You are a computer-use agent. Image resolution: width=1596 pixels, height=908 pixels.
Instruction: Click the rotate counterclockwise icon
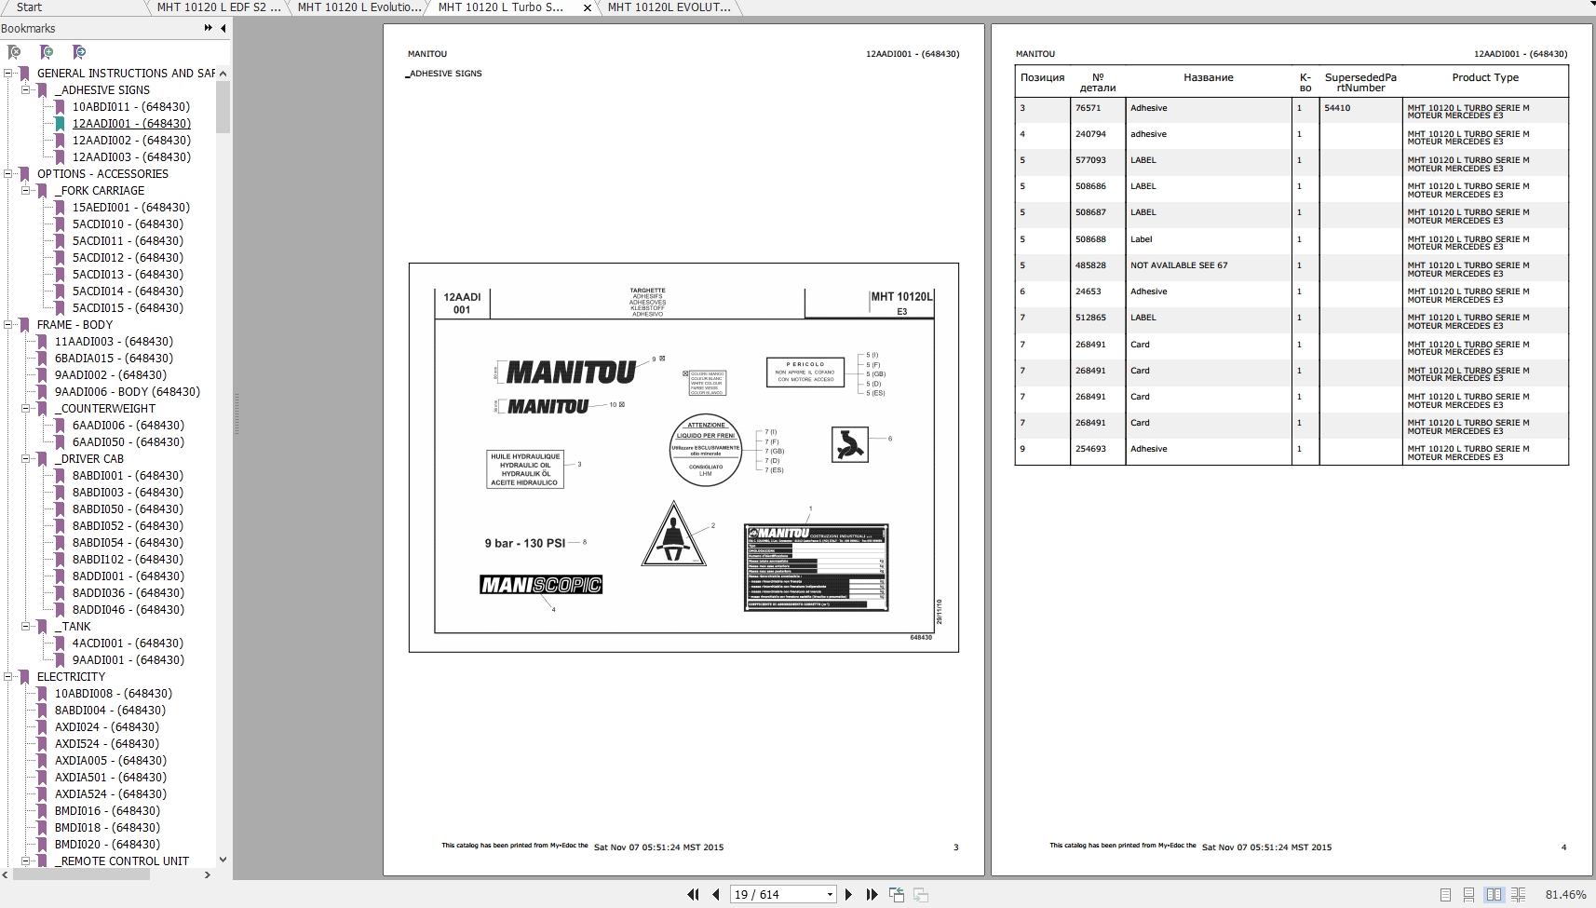click(897, 893)
